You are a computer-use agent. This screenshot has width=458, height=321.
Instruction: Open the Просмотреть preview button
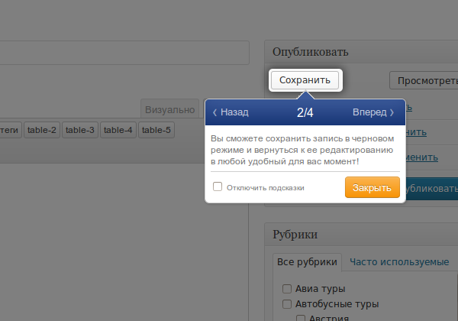point(424,80)
